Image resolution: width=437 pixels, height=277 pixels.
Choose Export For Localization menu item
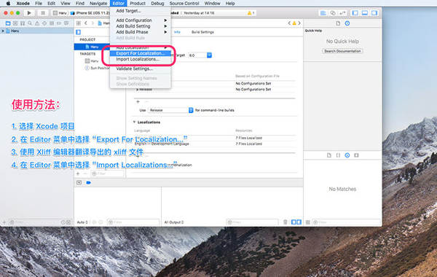click(140, 53)
